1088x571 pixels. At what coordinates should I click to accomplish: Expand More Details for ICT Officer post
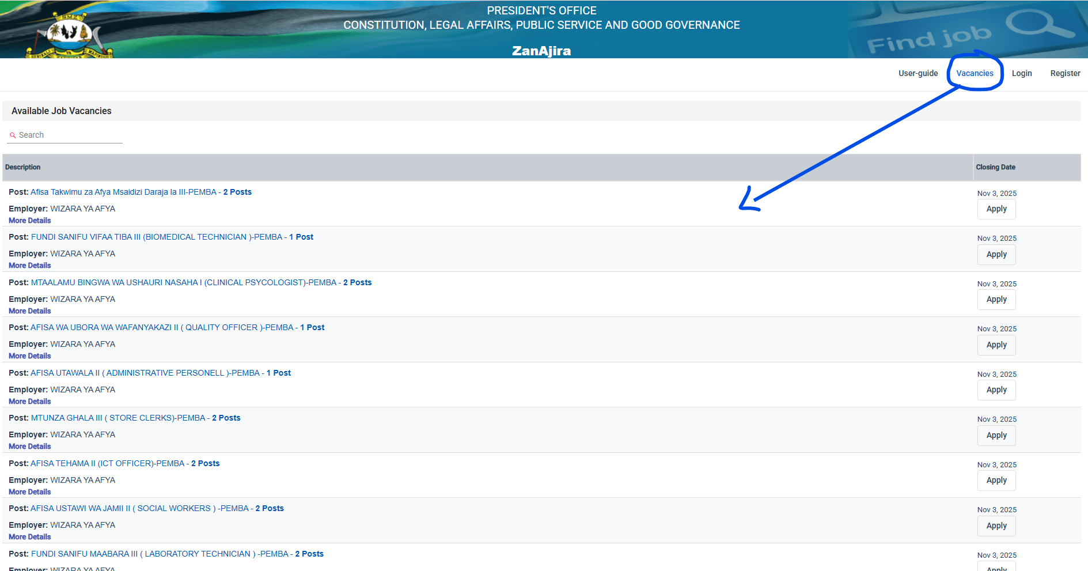click(x=30, y=492)
